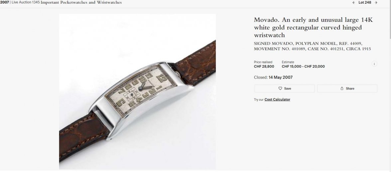Click the Live Auction 1345 text
The height and width of the screenshot is (172, 391).
26,3
